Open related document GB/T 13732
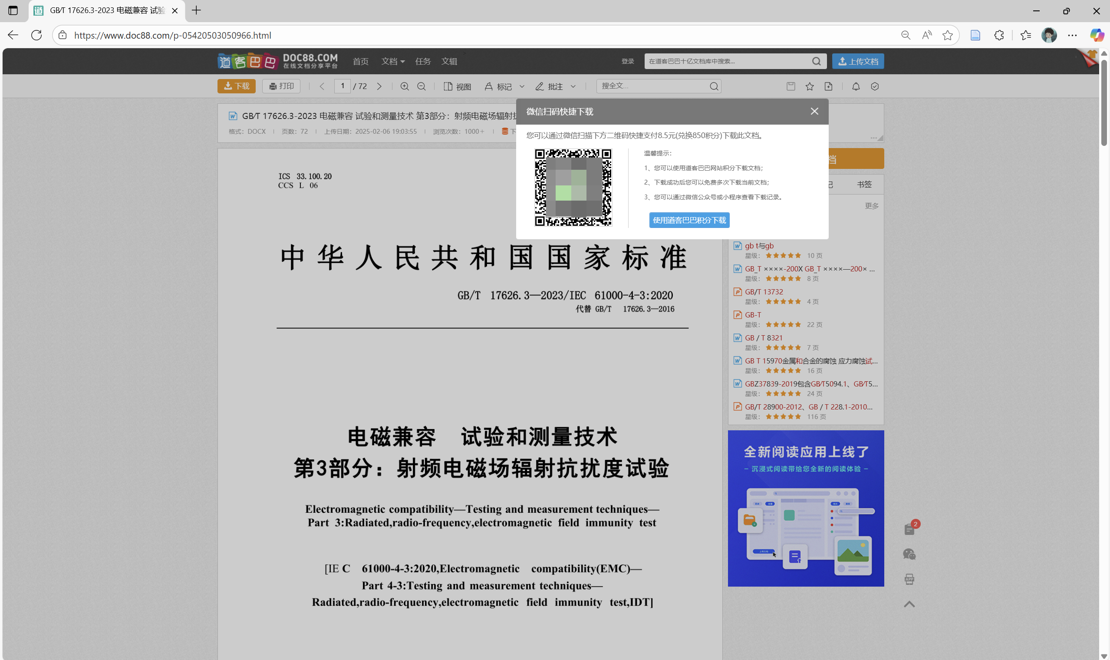This screenshot has width=1110, height=660. tap(764, 292)
